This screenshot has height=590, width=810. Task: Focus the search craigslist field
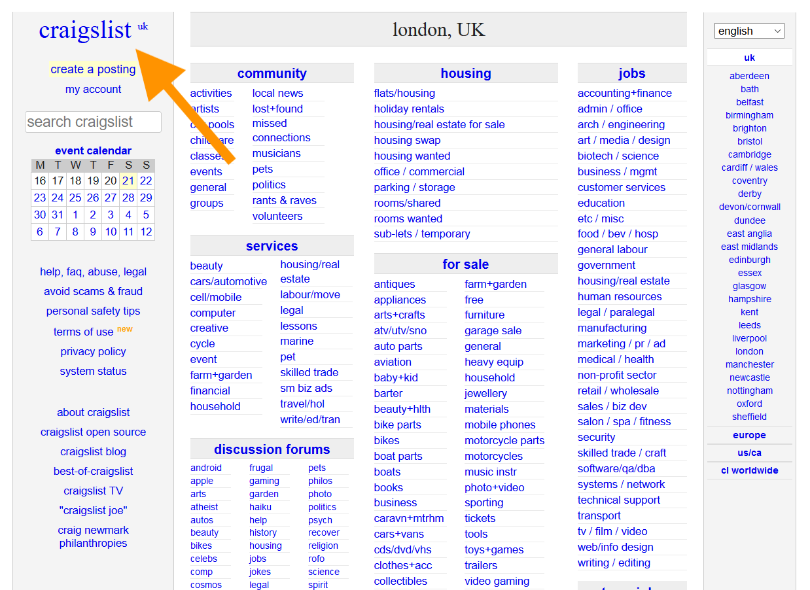(93, 122)
